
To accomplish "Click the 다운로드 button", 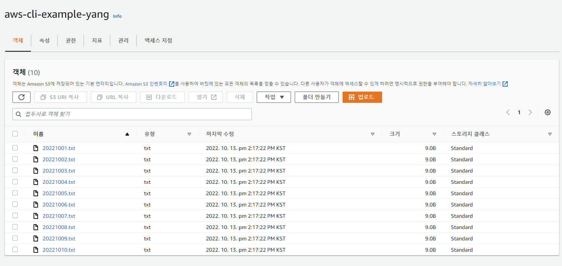I will 162,97.
